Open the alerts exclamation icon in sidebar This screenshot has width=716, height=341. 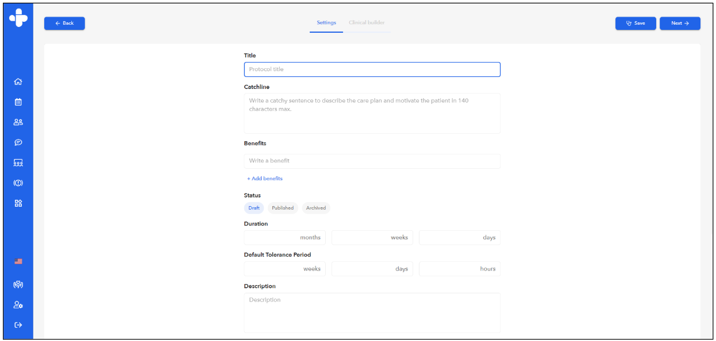coord(18,183)
